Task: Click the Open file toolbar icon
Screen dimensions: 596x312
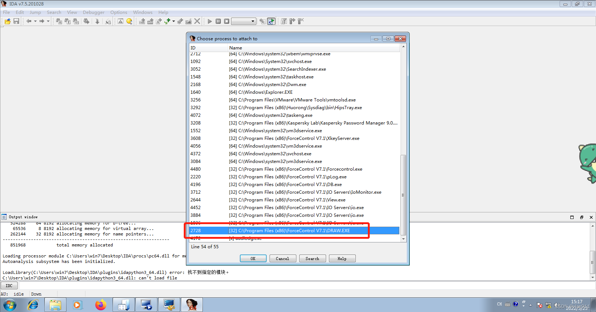Action: [x=7, y=21]
